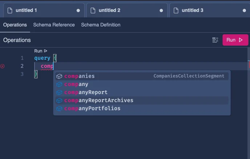250x159 pixels.
Task: Click the cube icon beside company
Action: (x=59, y=84)
